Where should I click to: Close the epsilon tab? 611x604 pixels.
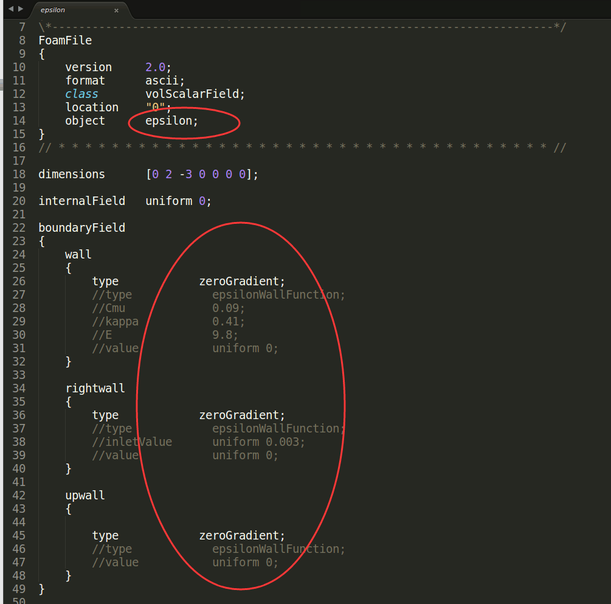point(116,10)
